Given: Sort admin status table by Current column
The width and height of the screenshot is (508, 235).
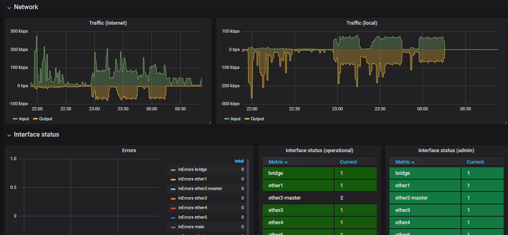Looking at the screenshot, I should coord(475,162).
